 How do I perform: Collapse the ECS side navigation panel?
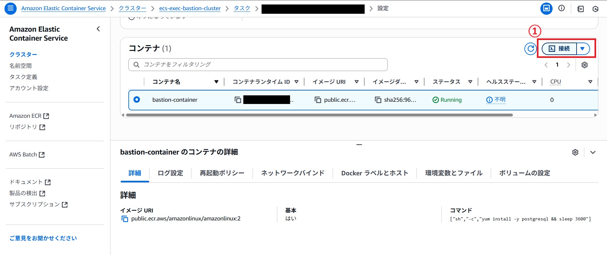[98, 29]
